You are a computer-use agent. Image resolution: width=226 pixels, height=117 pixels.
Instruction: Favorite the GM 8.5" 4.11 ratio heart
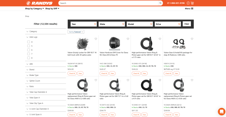[160, 80]
